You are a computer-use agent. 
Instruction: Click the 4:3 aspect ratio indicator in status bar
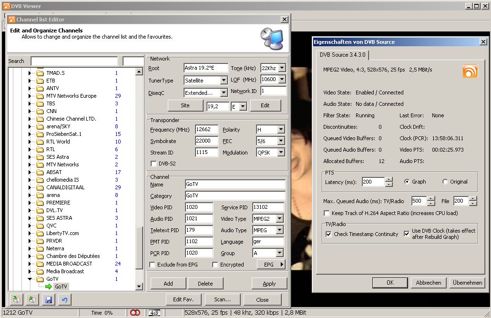pyautogui.click(x=154, y=313)
